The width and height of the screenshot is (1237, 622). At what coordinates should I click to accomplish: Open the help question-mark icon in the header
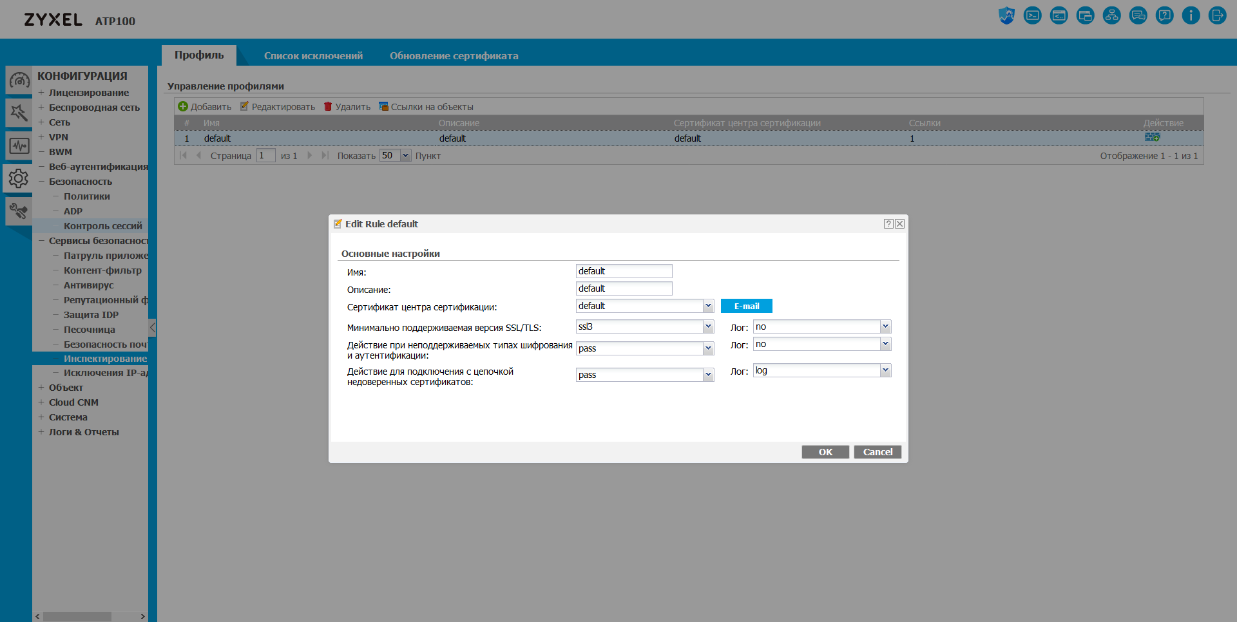[1165, 15]
